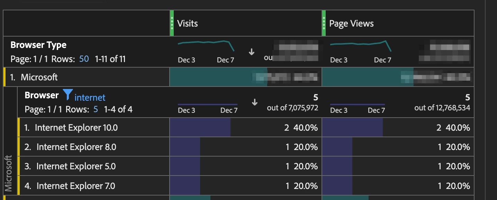
Task: Open the internet filter link
Action: coord(90,98)
